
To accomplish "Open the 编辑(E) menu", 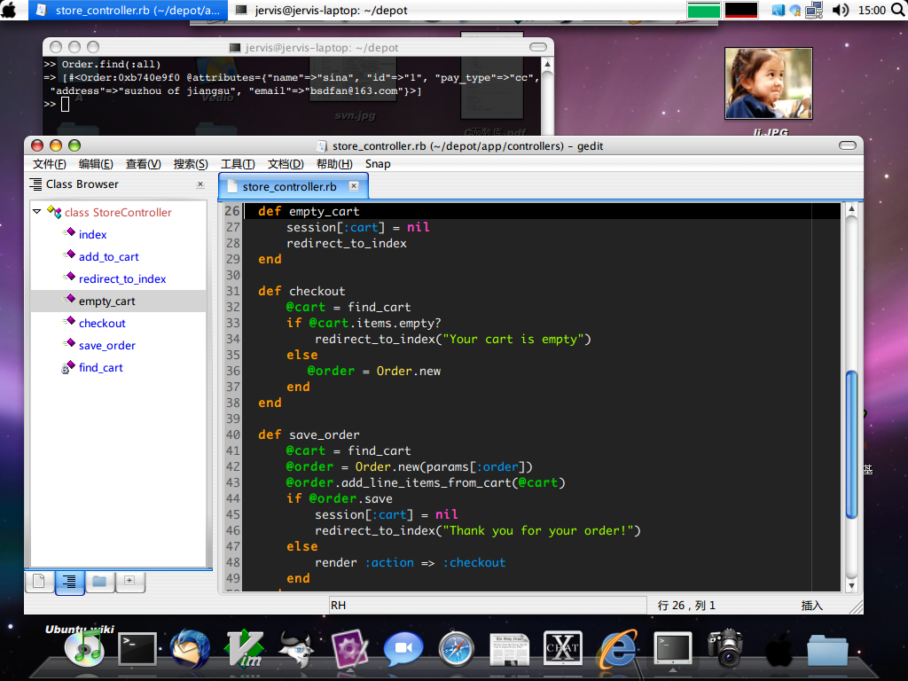I will pyautogui.click(x=96, y=164).
